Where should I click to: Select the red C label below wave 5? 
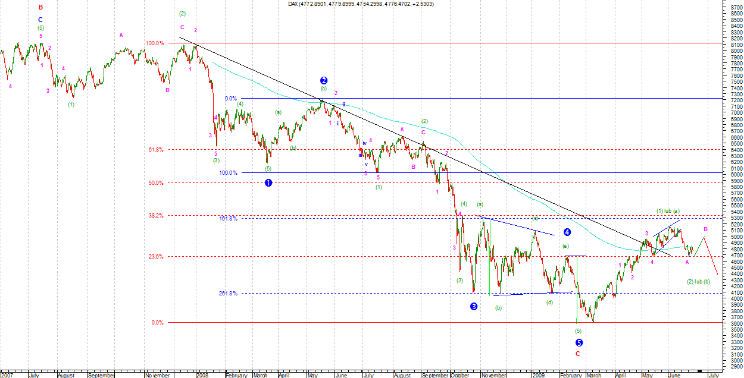coord(577,354)
